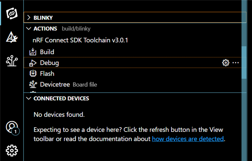Open the nRF Connect sidebar icon
The width and height of the screenshot is (252, 161).
11,13
